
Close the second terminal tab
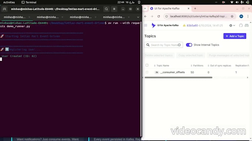pyautogui.click(x=62, y=17)
